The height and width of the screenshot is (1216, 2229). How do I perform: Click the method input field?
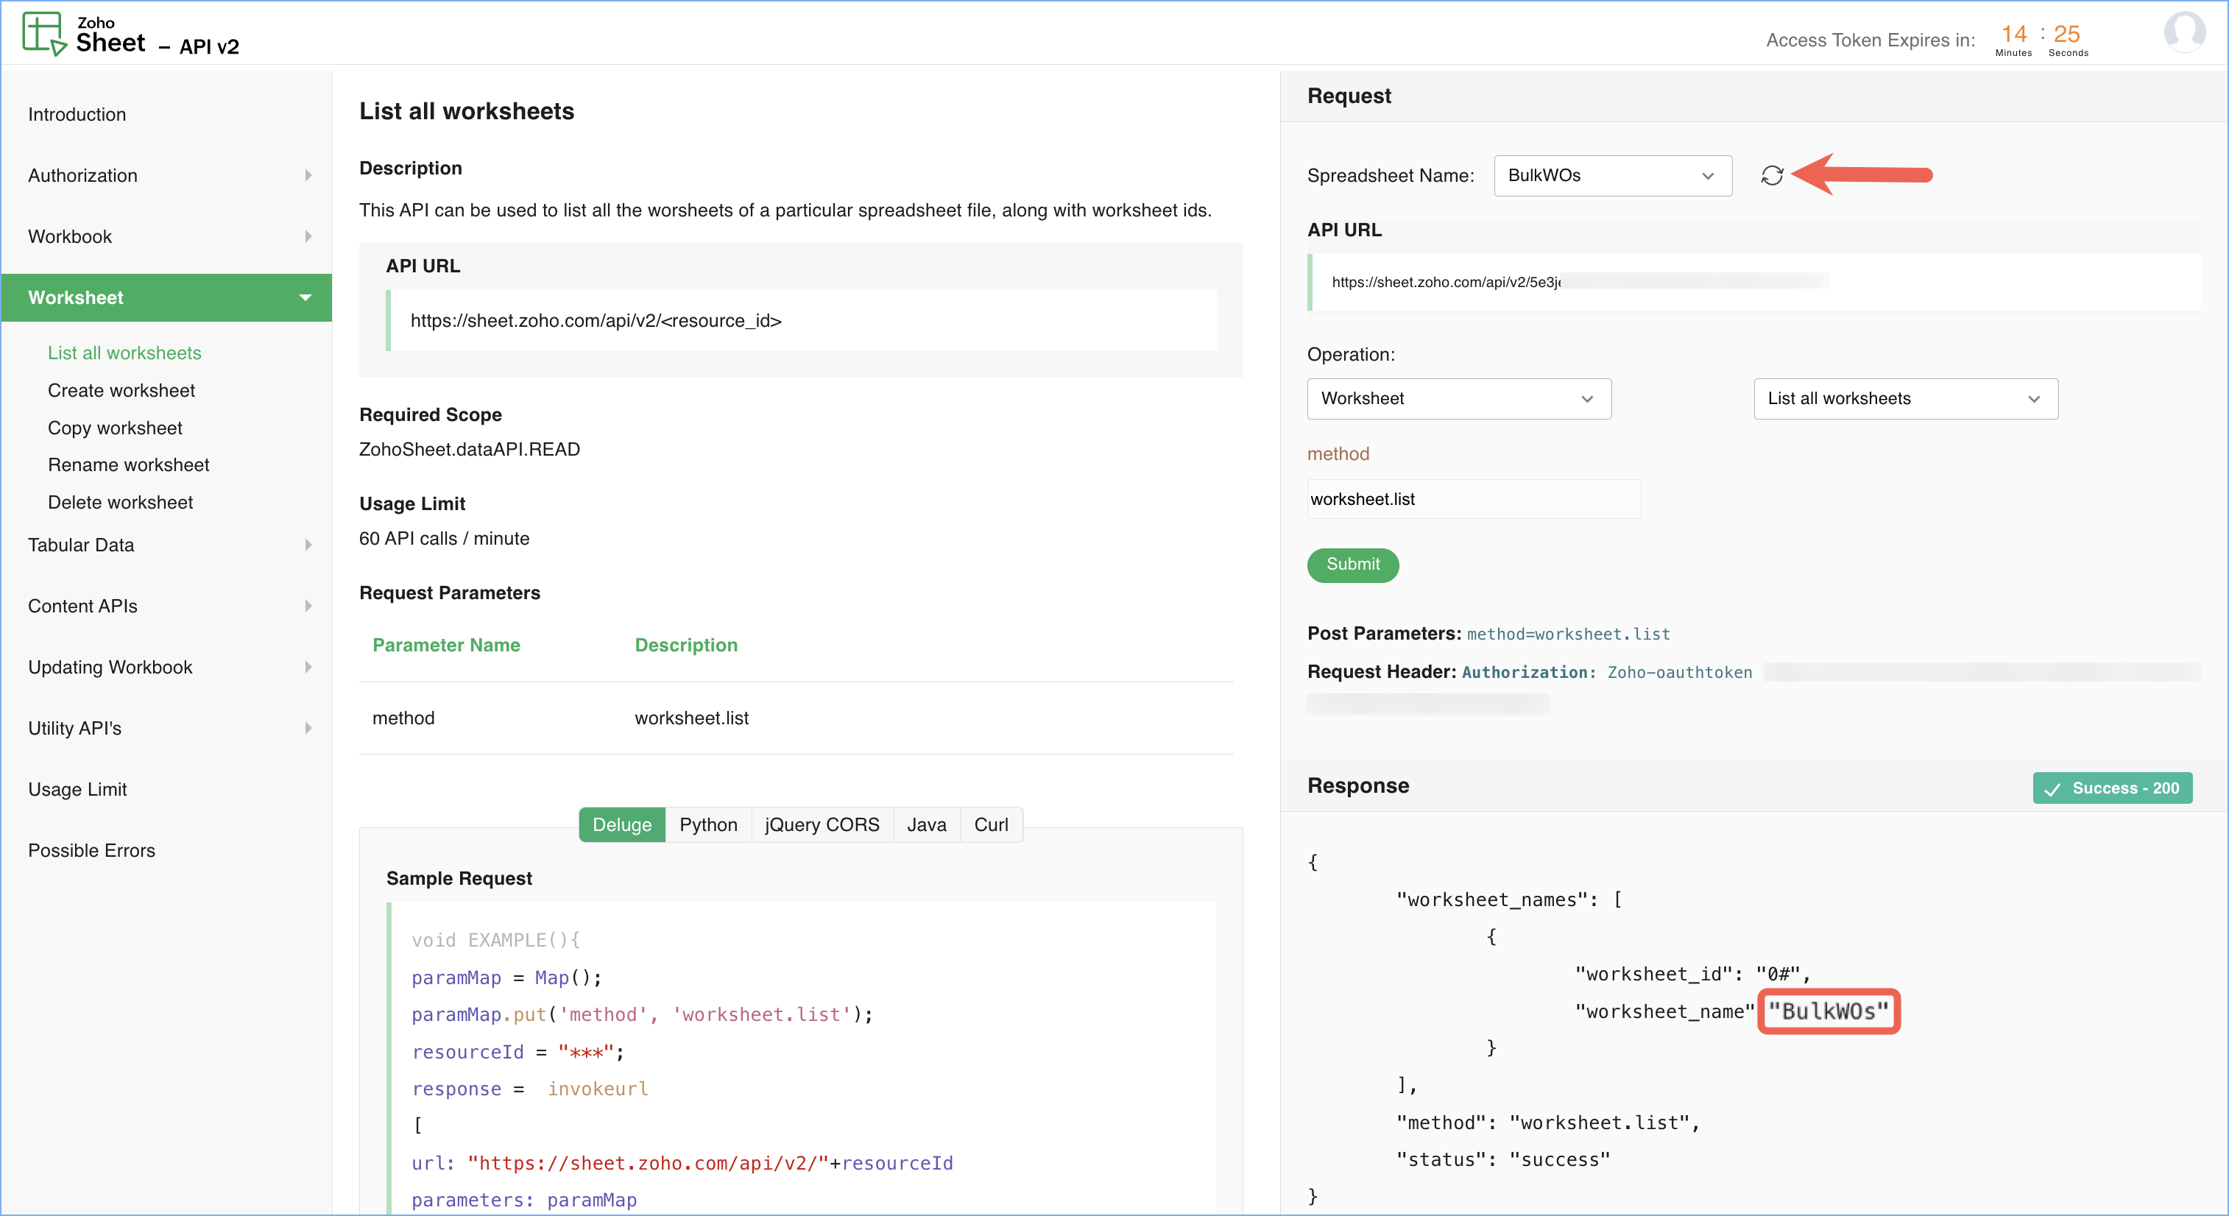tap(1473, 499)
